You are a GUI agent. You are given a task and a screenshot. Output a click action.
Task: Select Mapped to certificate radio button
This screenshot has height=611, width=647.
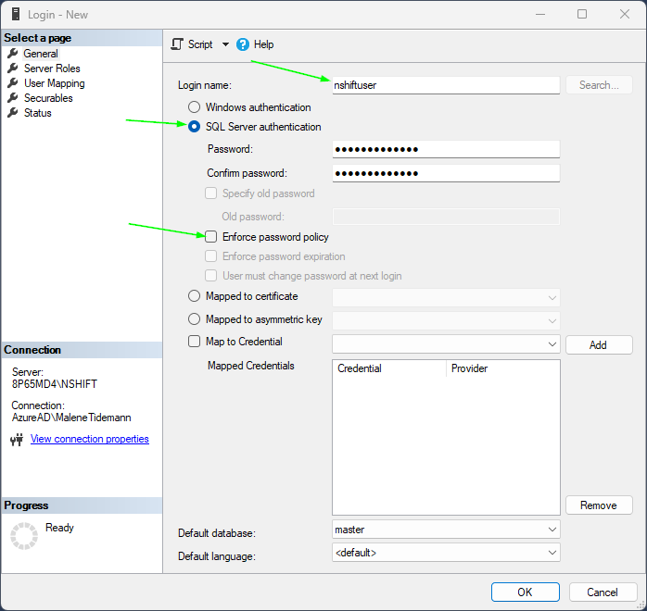pyautogui.click(x=194, y=296)
